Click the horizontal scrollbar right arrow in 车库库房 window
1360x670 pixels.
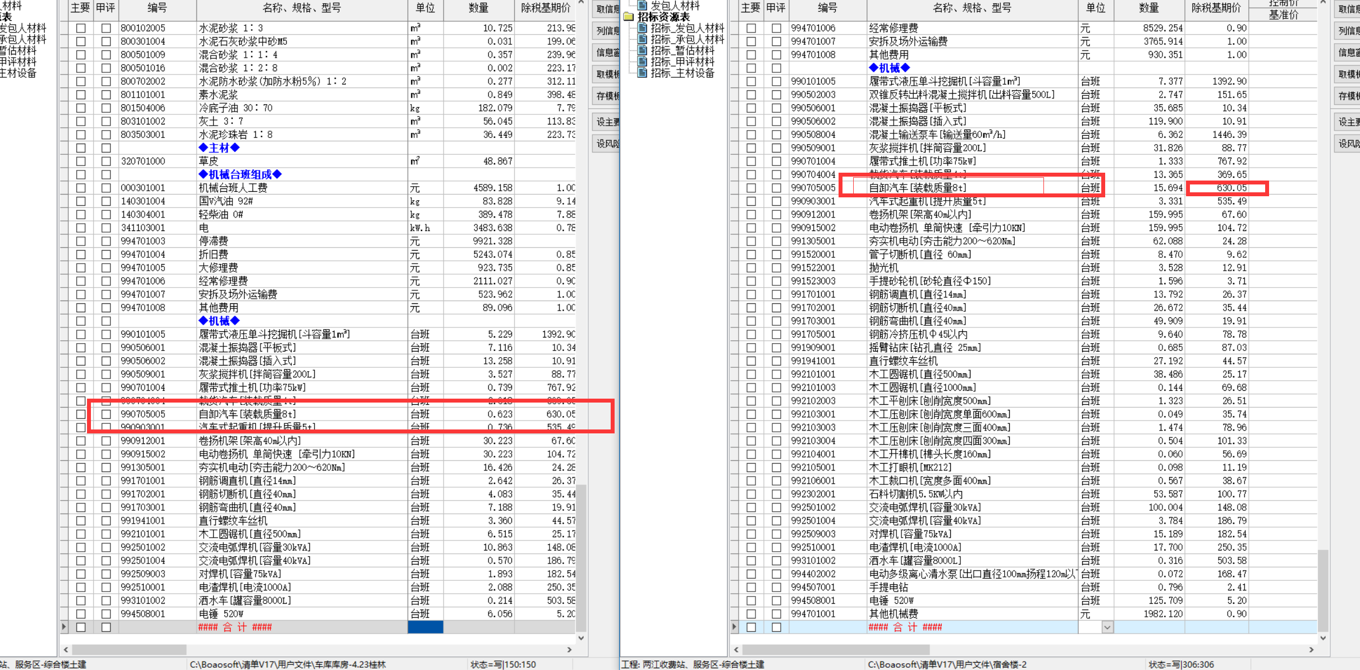point(570,650)
